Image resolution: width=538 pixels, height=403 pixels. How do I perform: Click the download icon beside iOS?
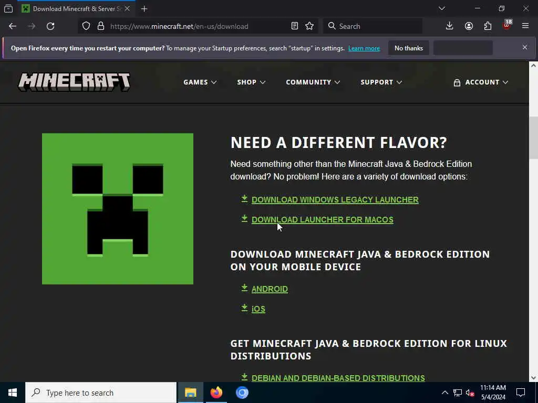click(x=244, y=307)
